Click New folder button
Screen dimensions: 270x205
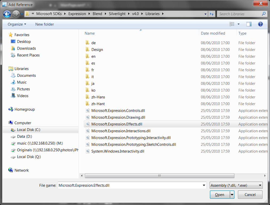click(45, 24)
